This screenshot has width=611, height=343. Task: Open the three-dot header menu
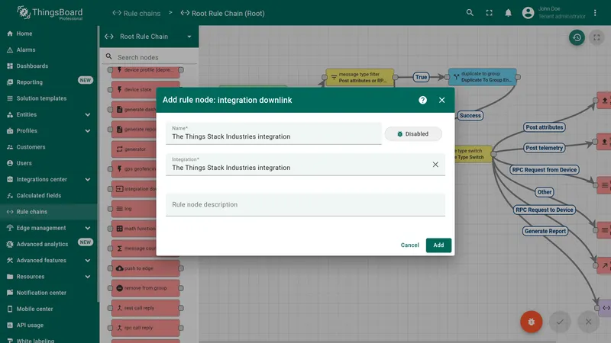point(595,13)
